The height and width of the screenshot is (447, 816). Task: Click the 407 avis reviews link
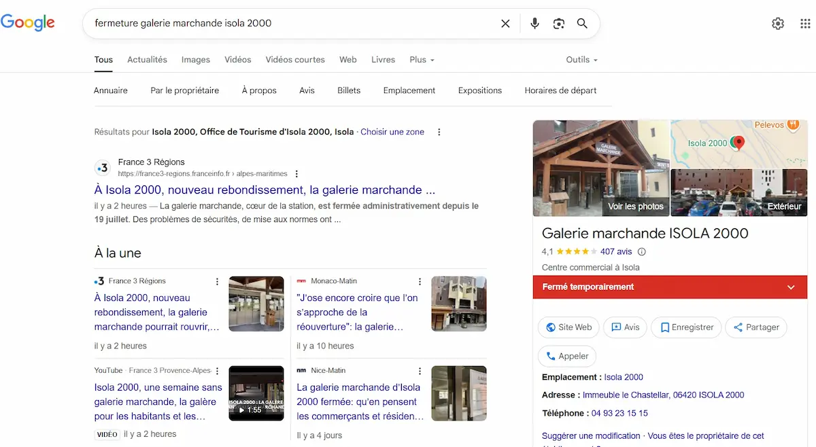tap(616, 251)
